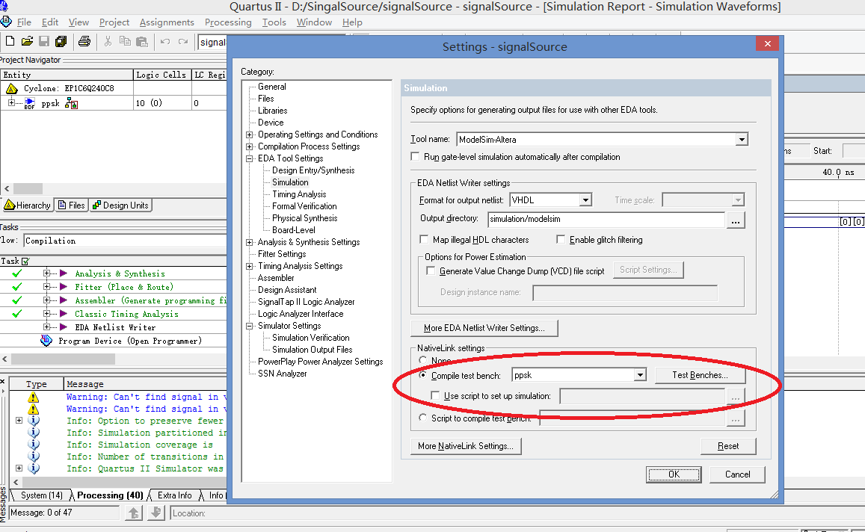Click the play arrow for Assembler task
The image size is (865, 532).
pyautogui.click(x=64, y=300)
